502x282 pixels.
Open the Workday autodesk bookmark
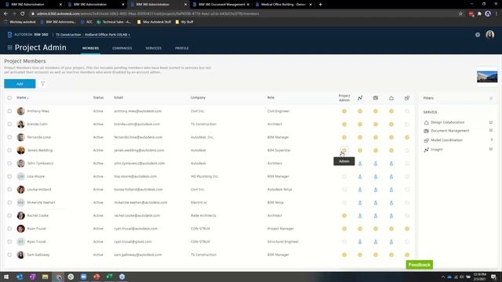click(x=20, y=22)
